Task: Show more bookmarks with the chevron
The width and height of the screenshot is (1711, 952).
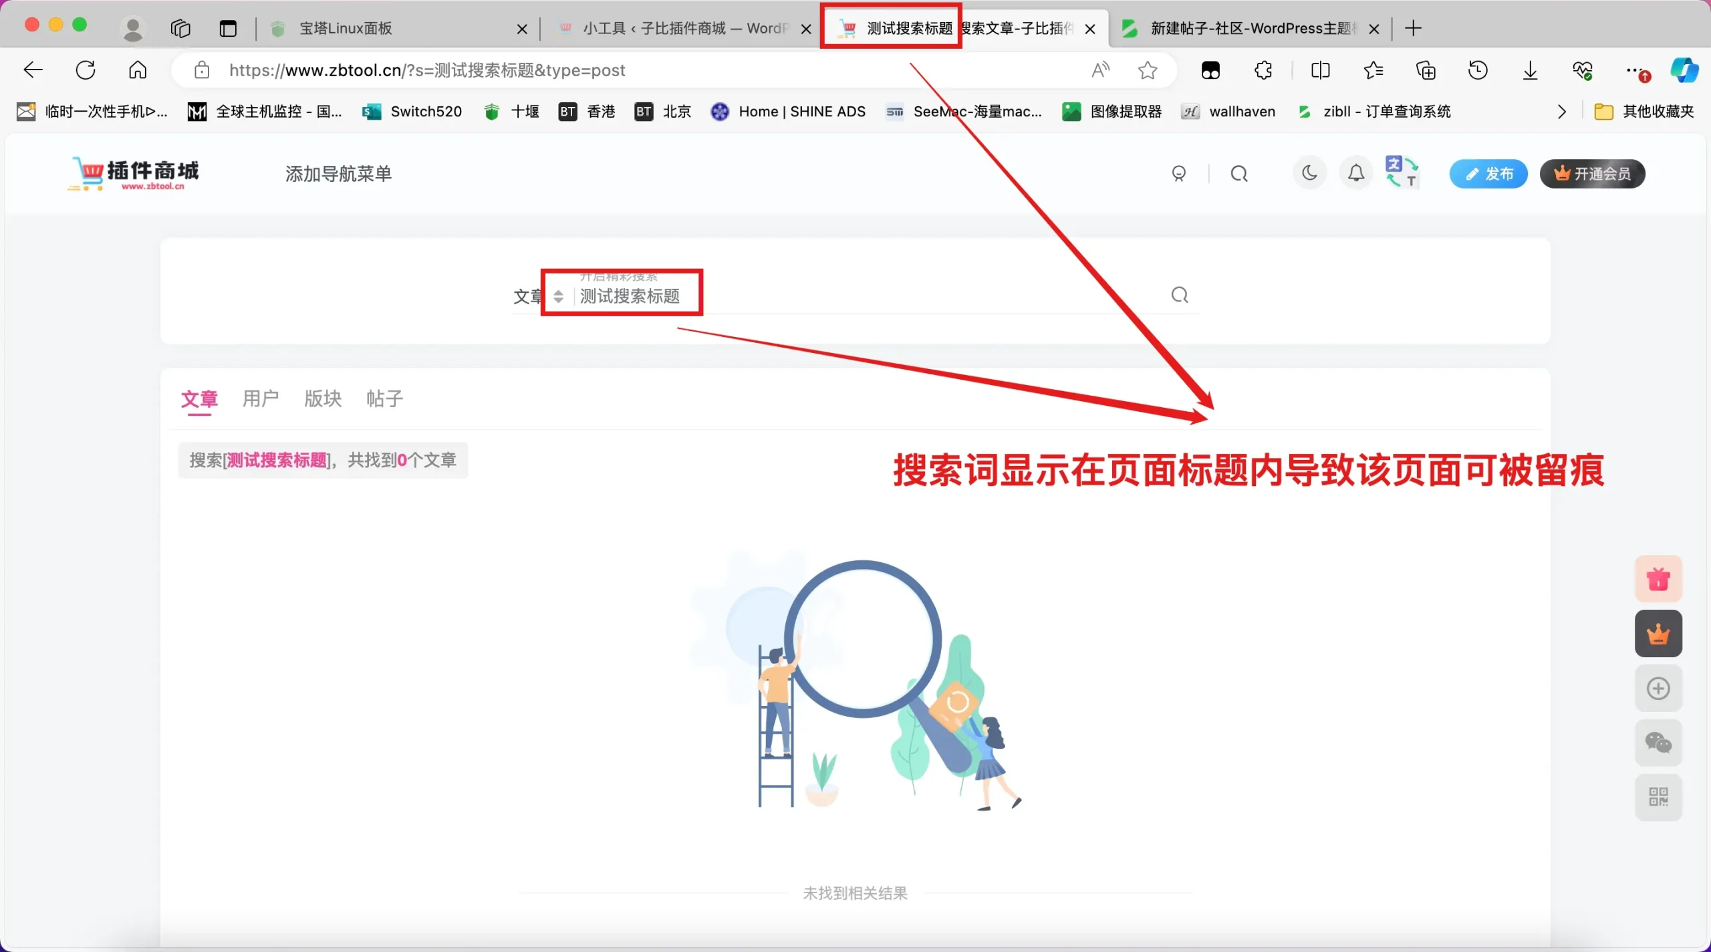Action: 1561,112
